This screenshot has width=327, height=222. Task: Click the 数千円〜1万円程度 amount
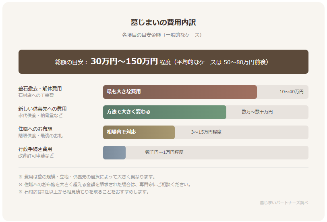pos(164,153)
